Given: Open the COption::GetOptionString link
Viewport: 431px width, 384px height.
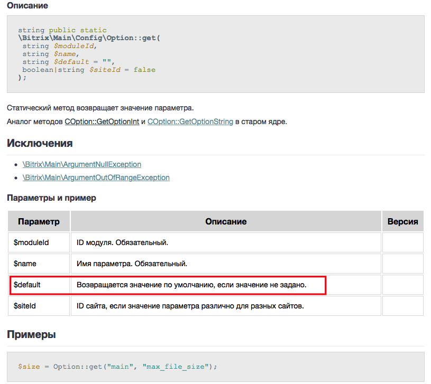Looking at the screenshot, I should click(x=190, y=121).
